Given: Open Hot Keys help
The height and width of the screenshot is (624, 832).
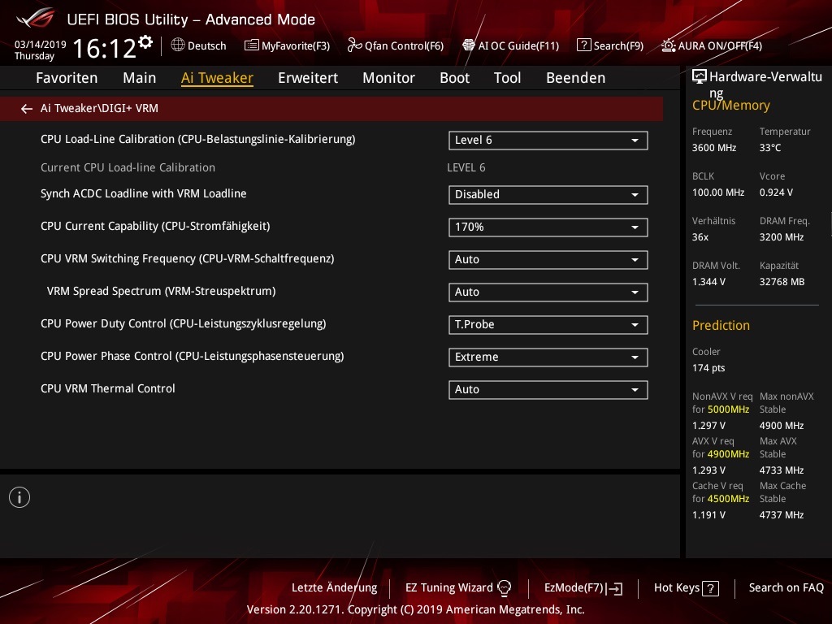Looking at the screenshot, I should [677, 588].
